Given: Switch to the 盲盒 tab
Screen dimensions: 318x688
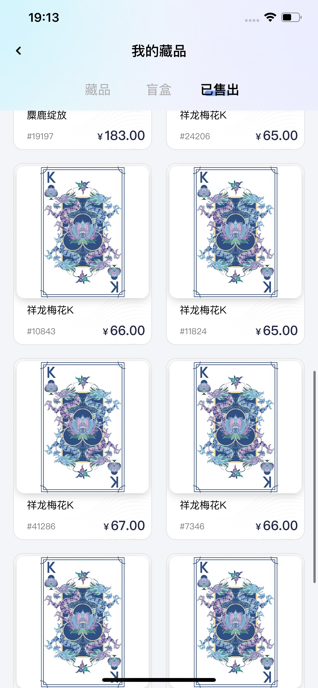Looking at the screenshot, I should click(159, 90).
